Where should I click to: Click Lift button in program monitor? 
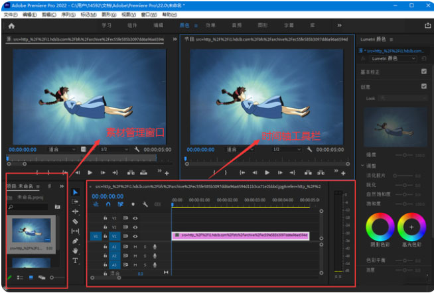pos(308,172)
